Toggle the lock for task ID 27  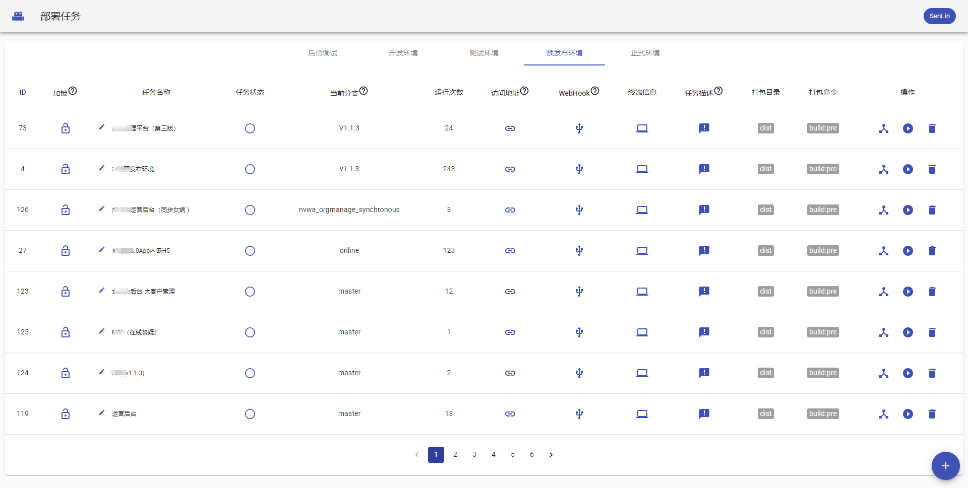66,251
